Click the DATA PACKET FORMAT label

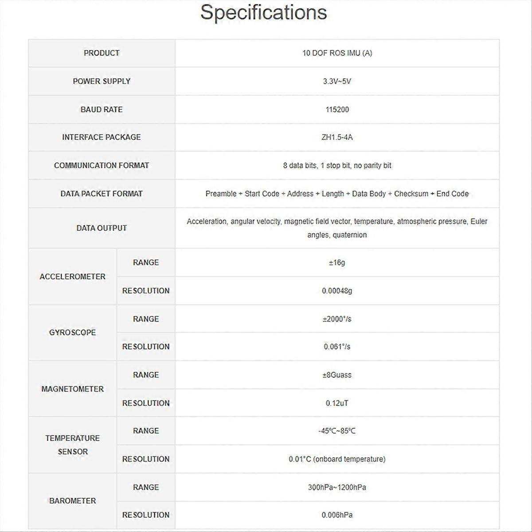pos(102,194)
